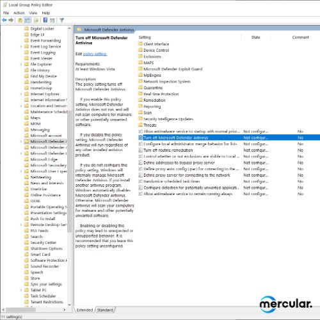Click the Randomize scheduled task times policy icon

point(140,181)
